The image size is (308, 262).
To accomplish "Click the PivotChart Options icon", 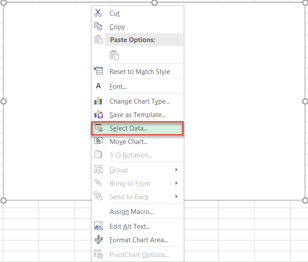I will click(98, 254).
